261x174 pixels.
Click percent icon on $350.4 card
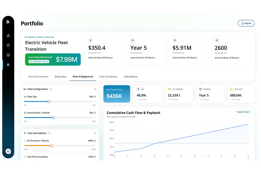[x=91, y=40]
